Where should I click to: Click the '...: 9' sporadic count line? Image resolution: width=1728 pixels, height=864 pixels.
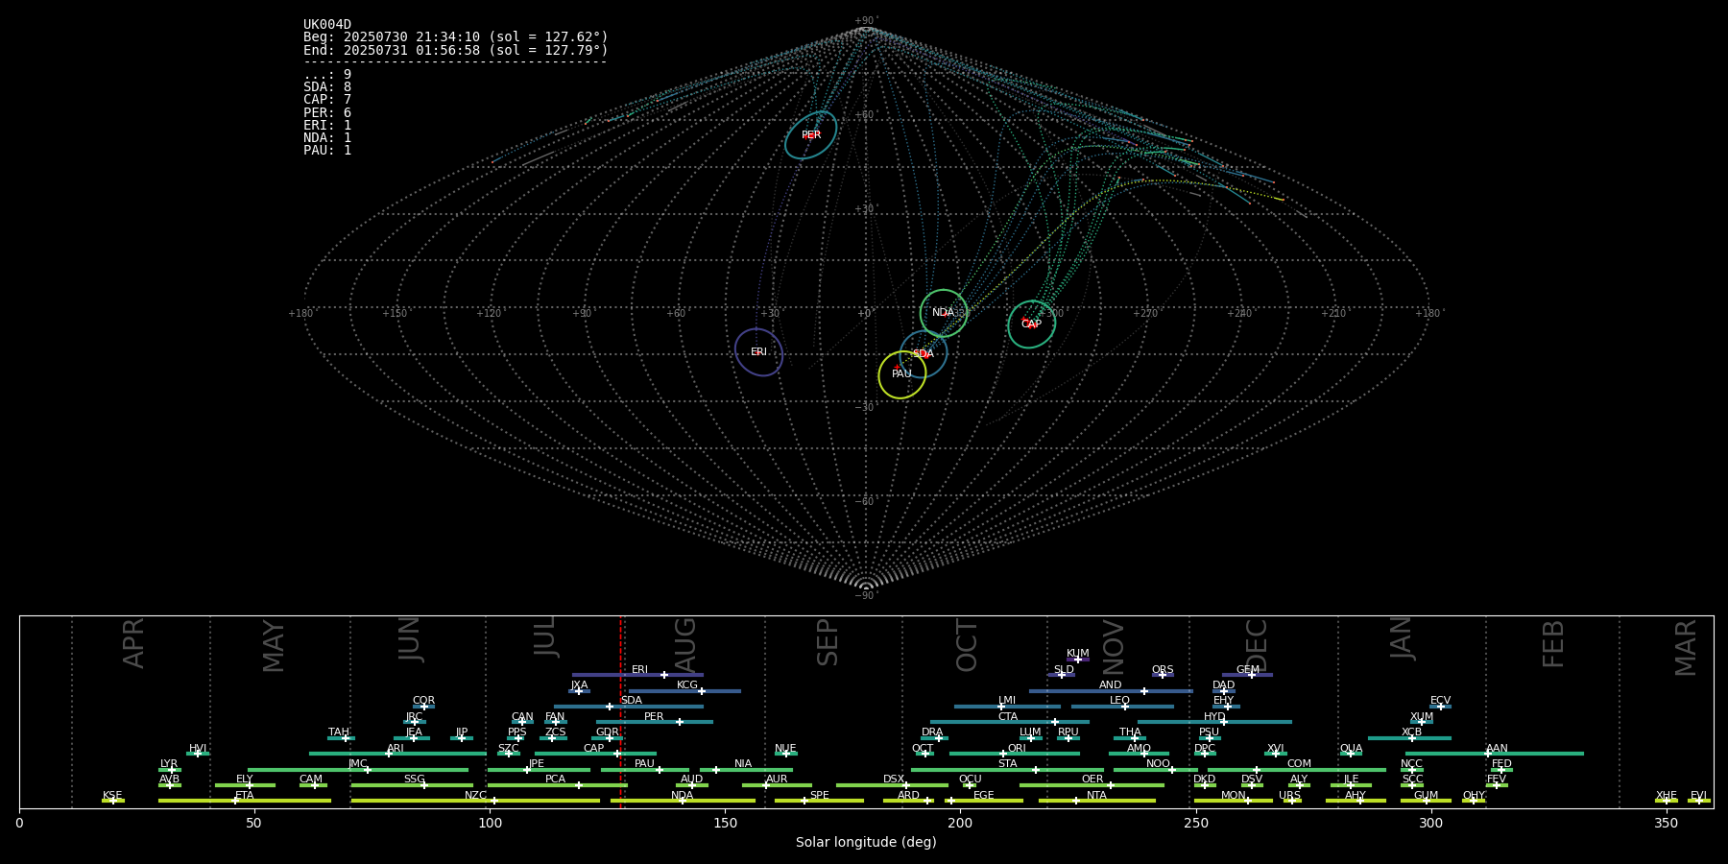(x=327, y=75)
